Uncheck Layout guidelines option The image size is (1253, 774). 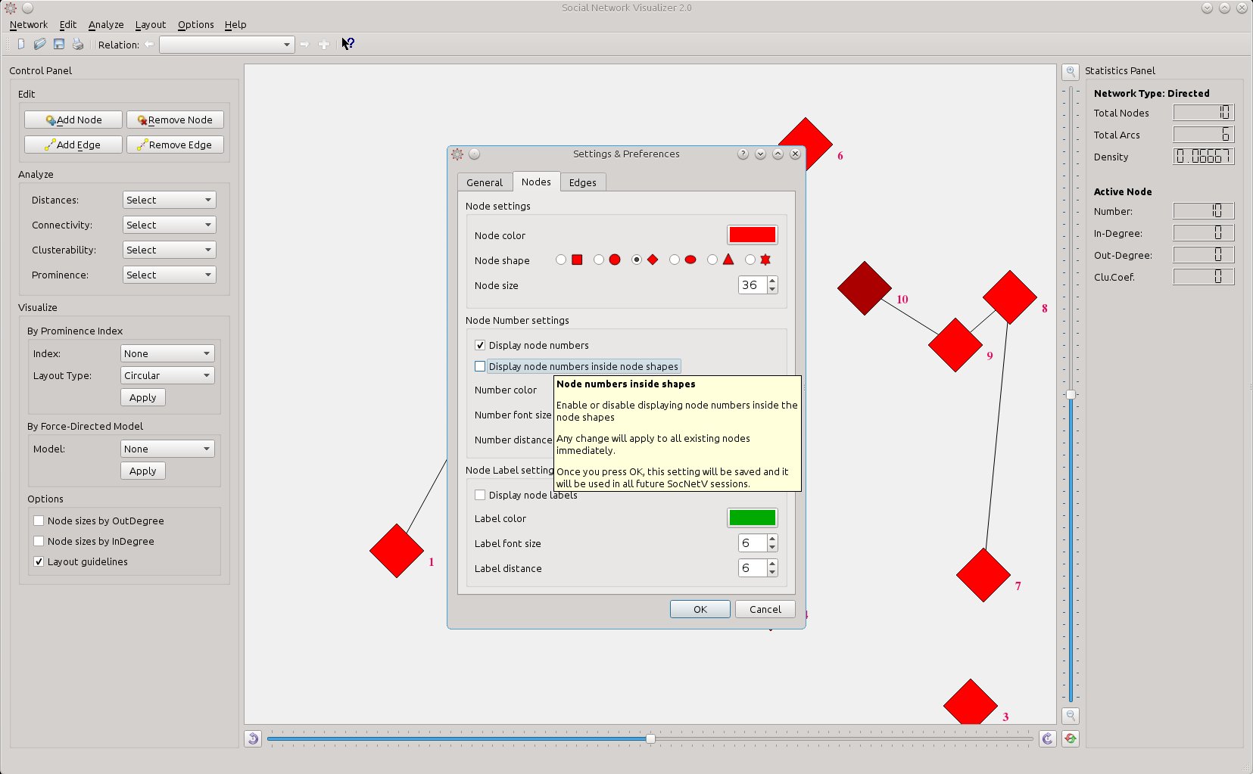tap(39, 561)
